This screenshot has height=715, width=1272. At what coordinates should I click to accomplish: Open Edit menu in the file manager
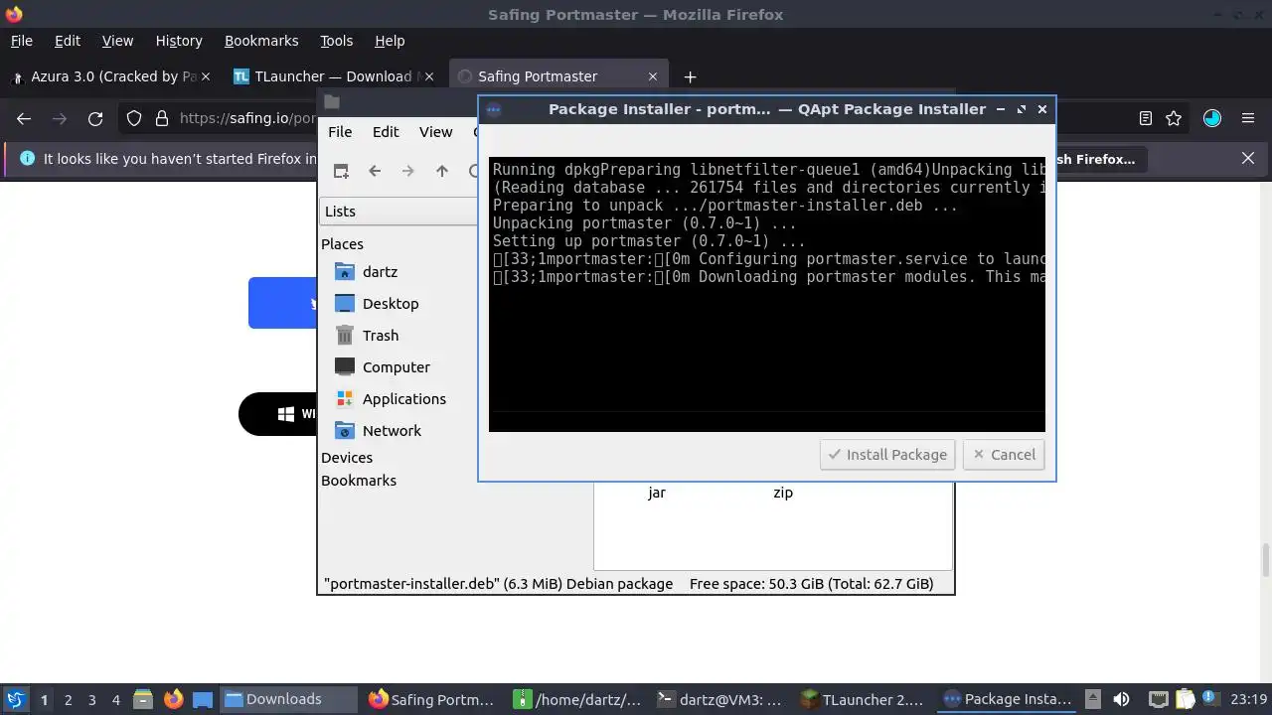[386, 131]
